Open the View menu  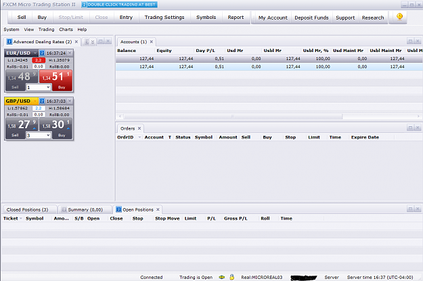pos(29,29)
